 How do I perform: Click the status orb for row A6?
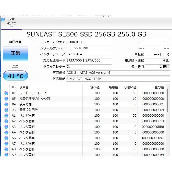pyautogui.click(x=6, y=138)
